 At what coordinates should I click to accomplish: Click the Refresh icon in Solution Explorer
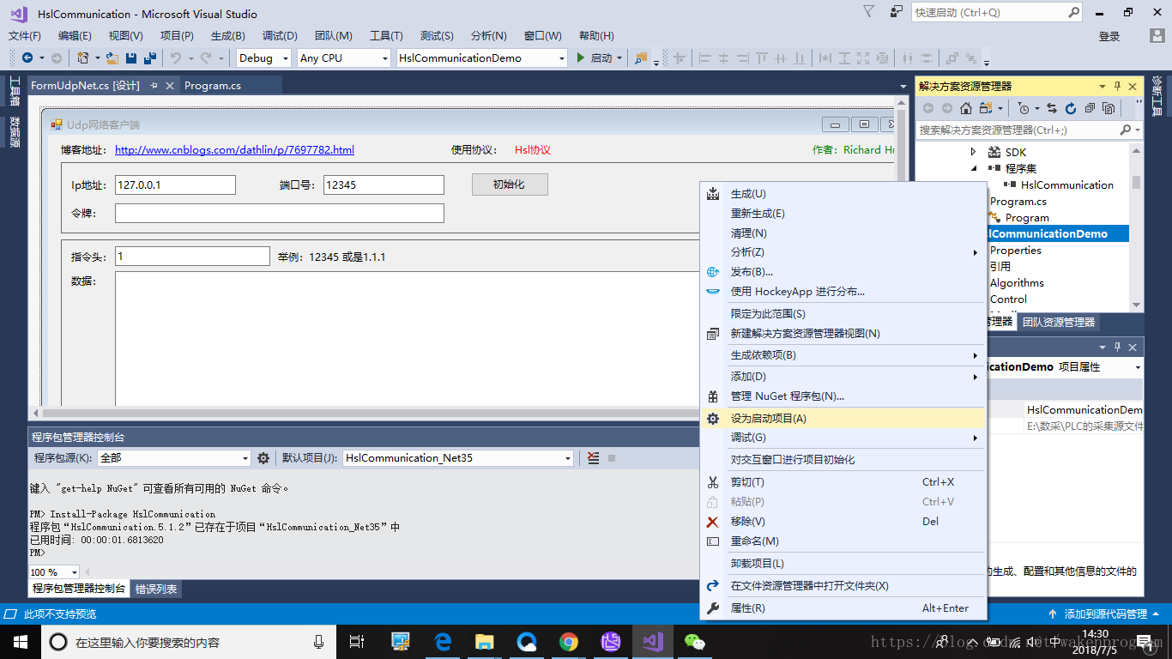click(x=1071, y=108)
